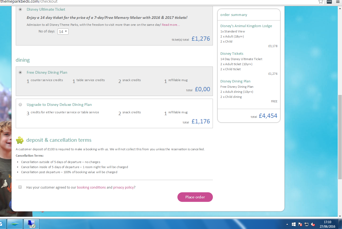This screenshot has height=229, width=342.
Task: Click the 14 Day Disney Ultimate Ticket line
Action: 241,59
